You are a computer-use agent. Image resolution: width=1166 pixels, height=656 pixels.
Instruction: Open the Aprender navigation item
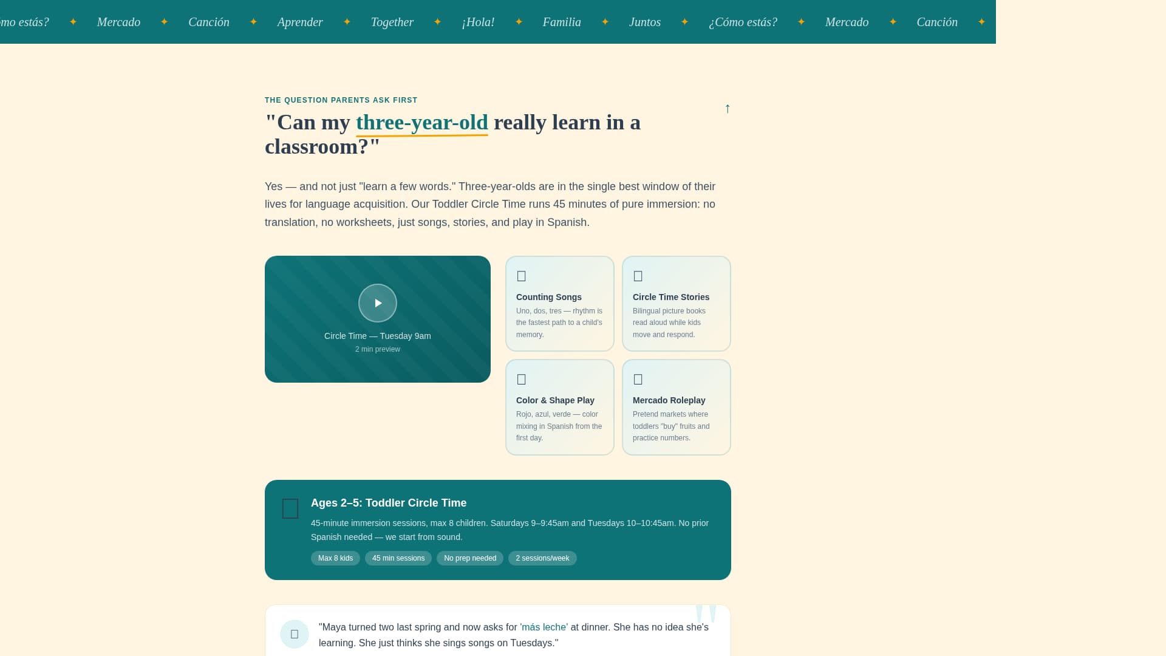pos(300,22)
